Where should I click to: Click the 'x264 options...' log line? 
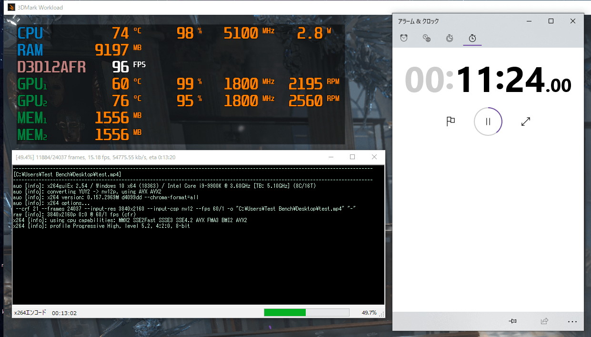click(51, 203)
